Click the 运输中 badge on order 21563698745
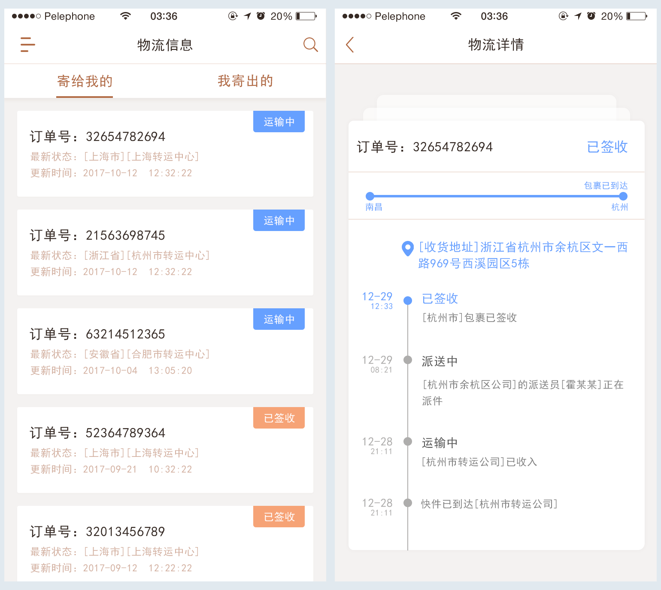The width and height of the screenshot is (661, 590). pos(279,220)
